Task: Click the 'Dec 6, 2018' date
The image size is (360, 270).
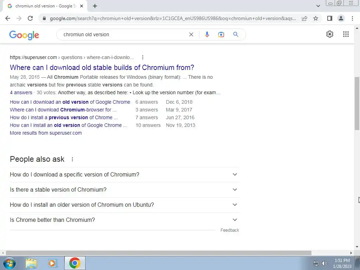Action: [179, 102]
